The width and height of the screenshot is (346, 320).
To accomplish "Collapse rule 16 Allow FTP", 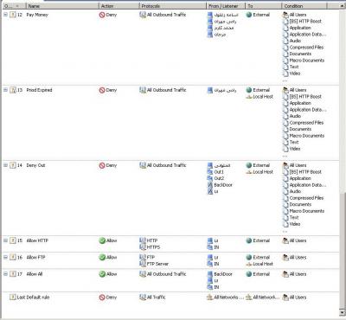I will click(5, 257).
